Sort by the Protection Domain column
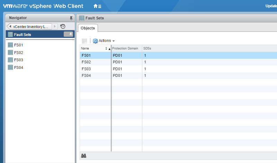 click(x=127, y=48)
